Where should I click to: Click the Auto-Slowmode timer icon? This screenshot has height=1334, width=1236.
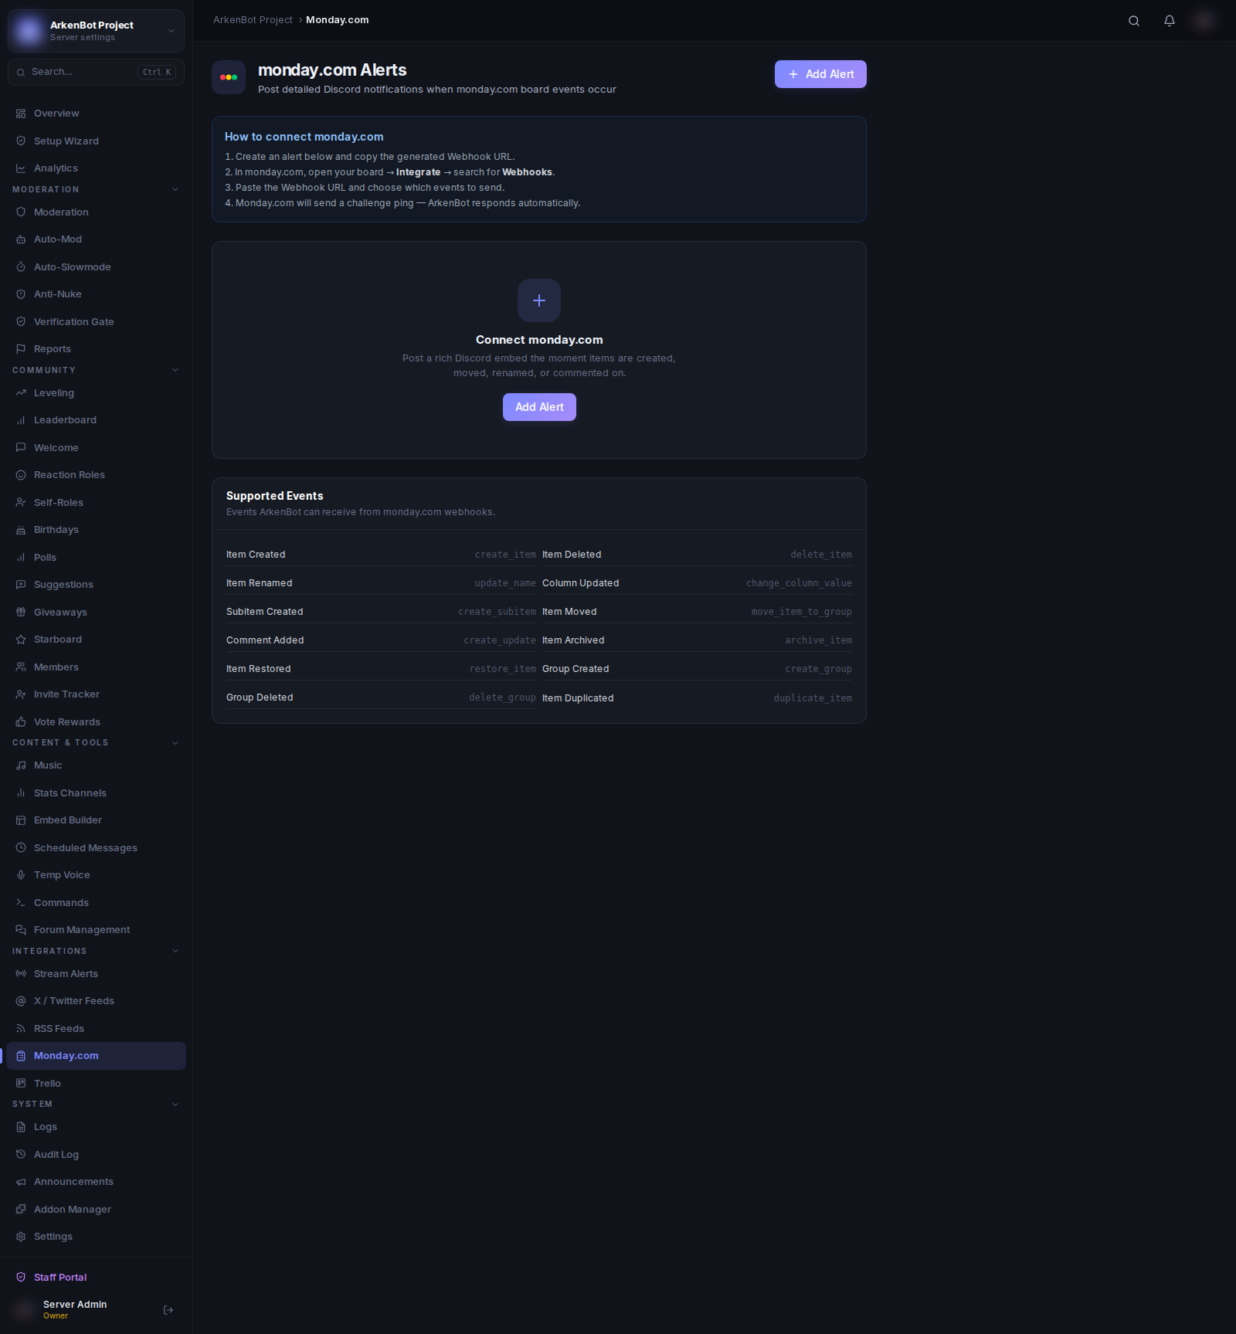click(21, 267)
